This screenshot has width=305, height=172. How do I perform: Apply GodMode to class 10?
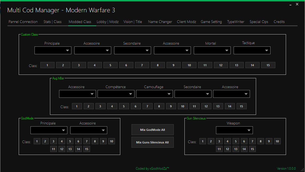coord(111,141)
